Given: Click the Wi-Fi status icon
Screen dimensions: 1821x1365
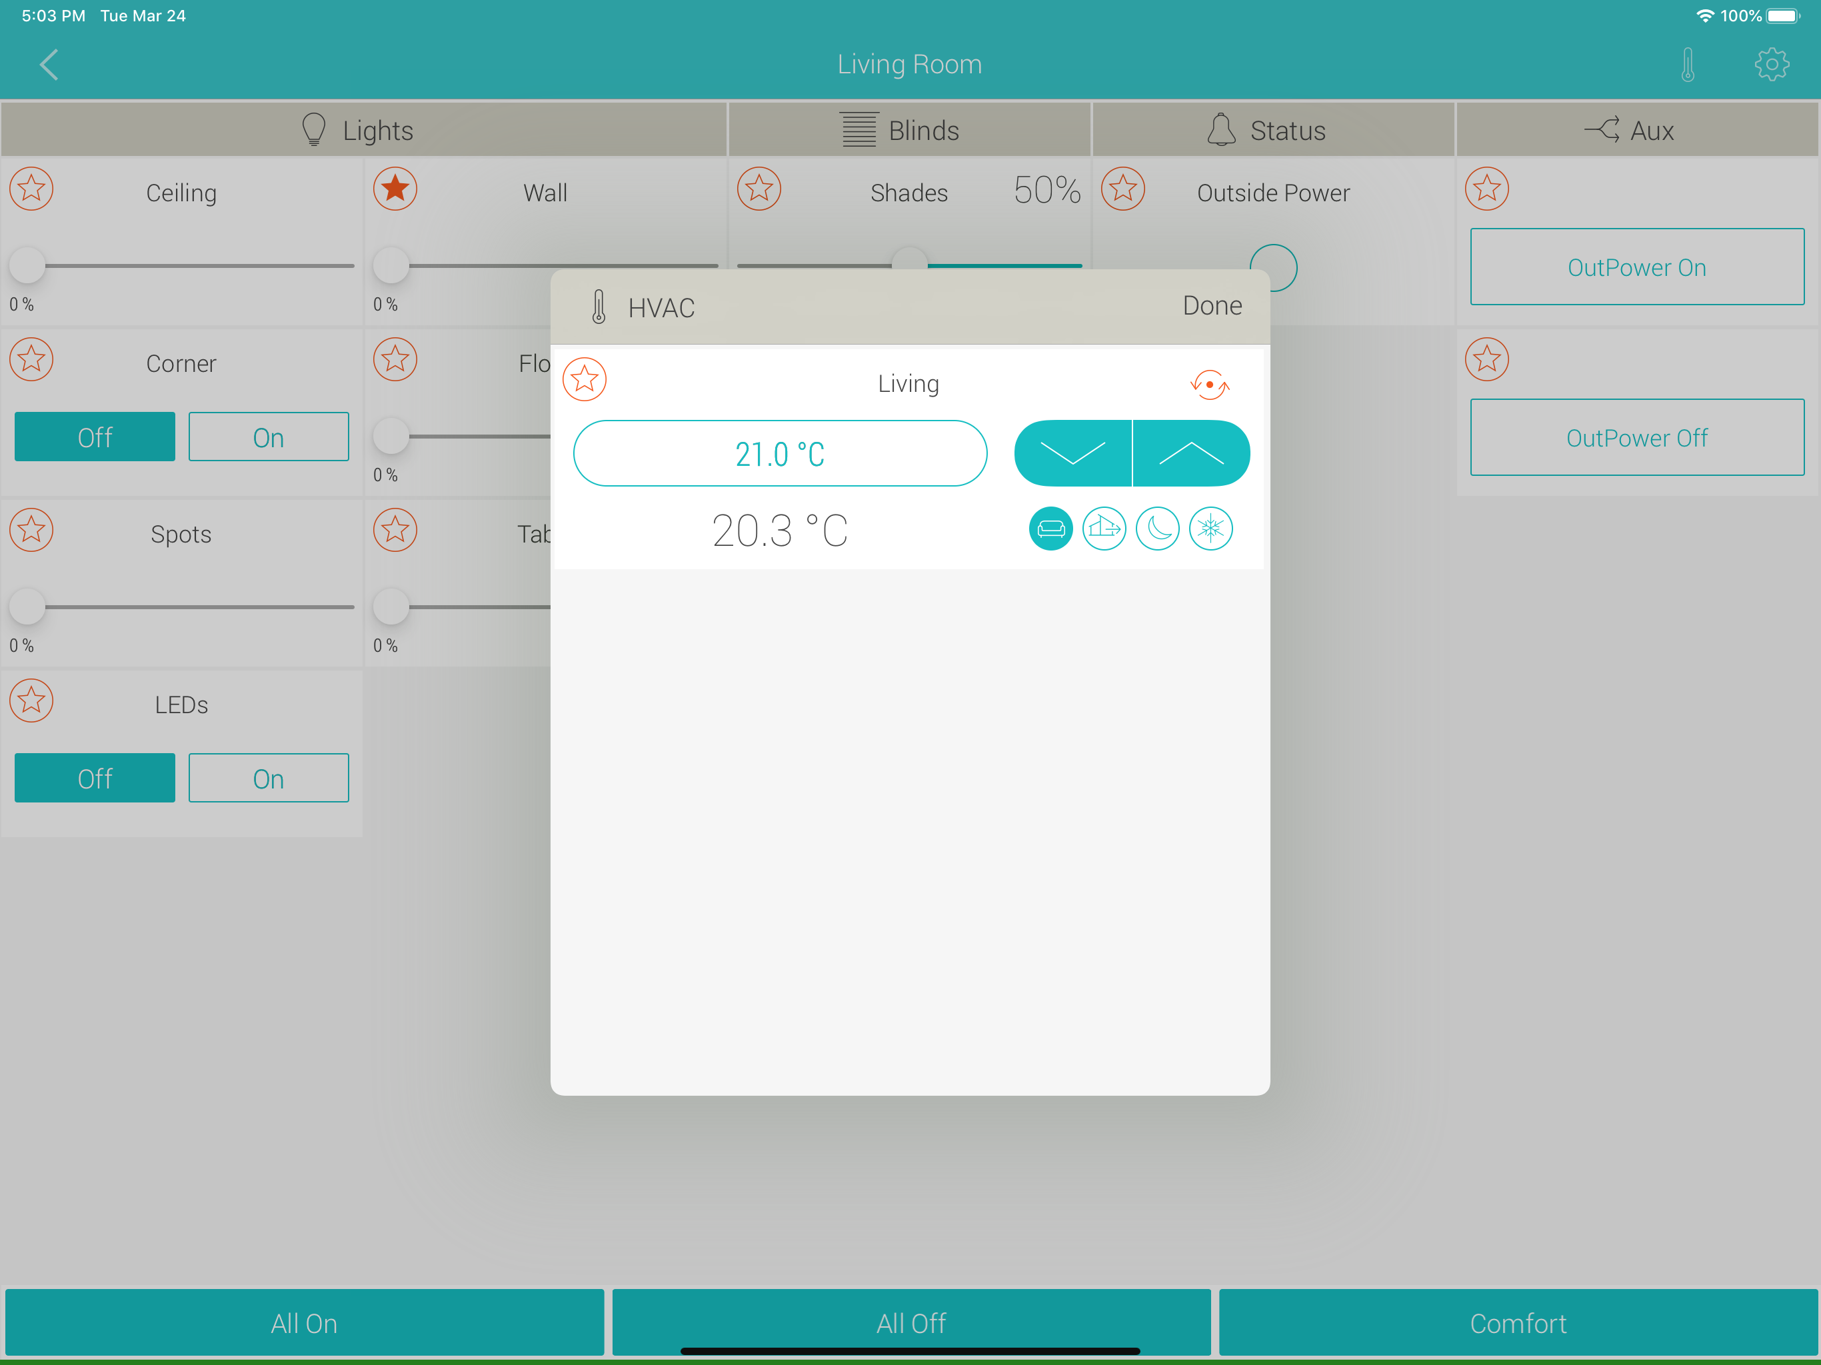Looking at the screenshot, I should (1704, 15).
